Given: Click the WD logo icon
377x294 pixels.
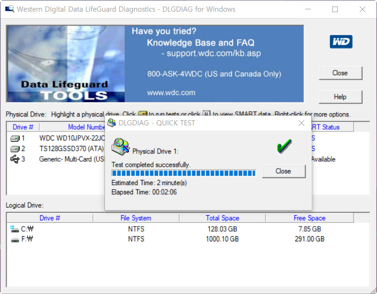Looking at the screenshot, I should [x=341, y=42].
